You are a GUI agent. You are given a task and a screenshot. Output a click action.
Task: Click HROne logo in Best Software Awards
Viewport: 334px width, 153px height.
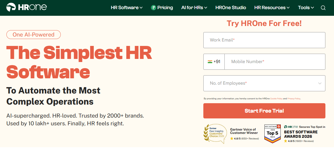pyautogui.click(x=291, y=127)
